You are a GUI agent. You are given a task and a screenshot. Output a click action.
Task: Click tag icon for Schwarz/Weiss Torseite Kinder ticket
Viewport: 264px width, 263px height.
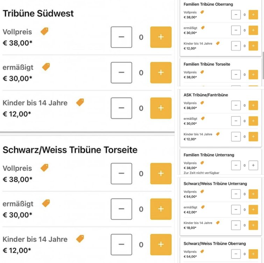(80, 239)
